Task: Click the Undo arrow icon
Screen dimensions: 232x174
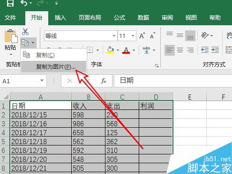Action: [x=24, y=3]
